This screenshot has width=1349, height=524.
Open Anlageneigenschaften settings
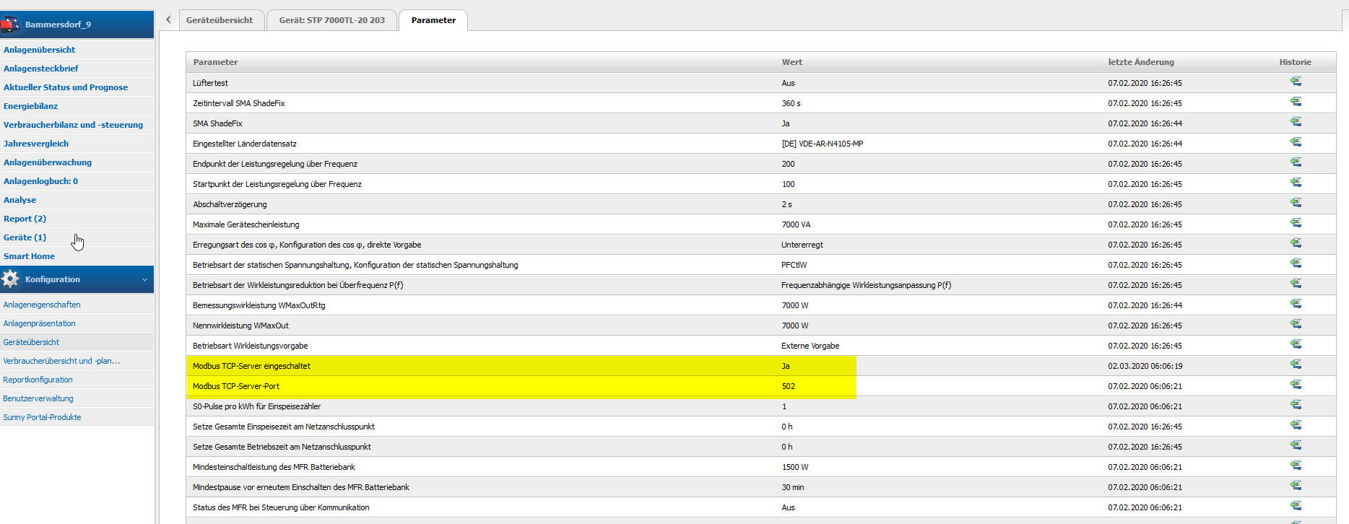[42, 305]
